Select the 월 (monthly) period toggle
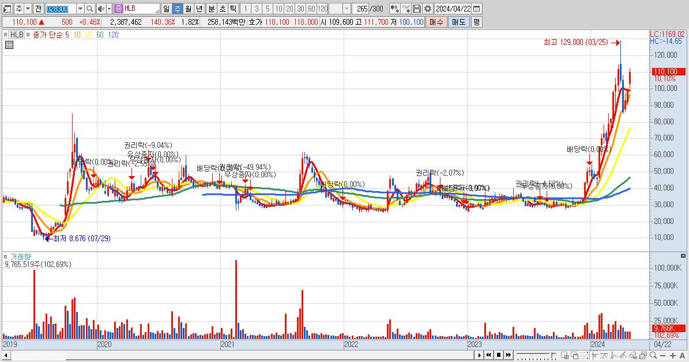Image resolution: width=689 pixels, height=362 pixels. (188, 9)
